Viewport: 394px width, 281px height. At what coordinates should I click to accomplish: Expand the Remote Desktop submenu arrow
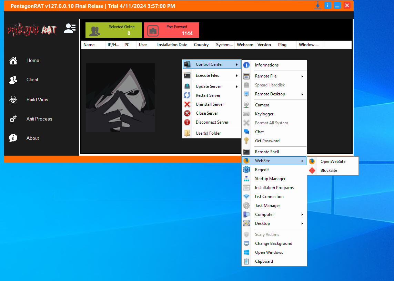click(302, 94)
